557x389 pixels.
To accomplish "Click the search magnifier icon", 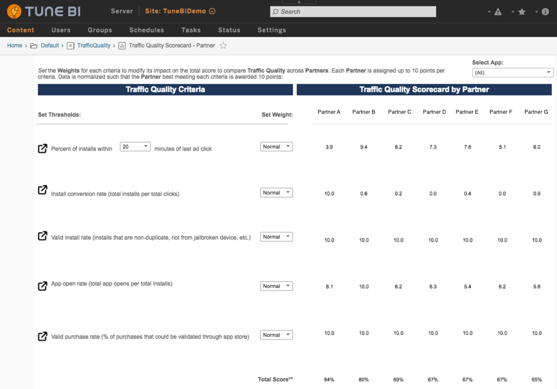I will click(275, 12).
